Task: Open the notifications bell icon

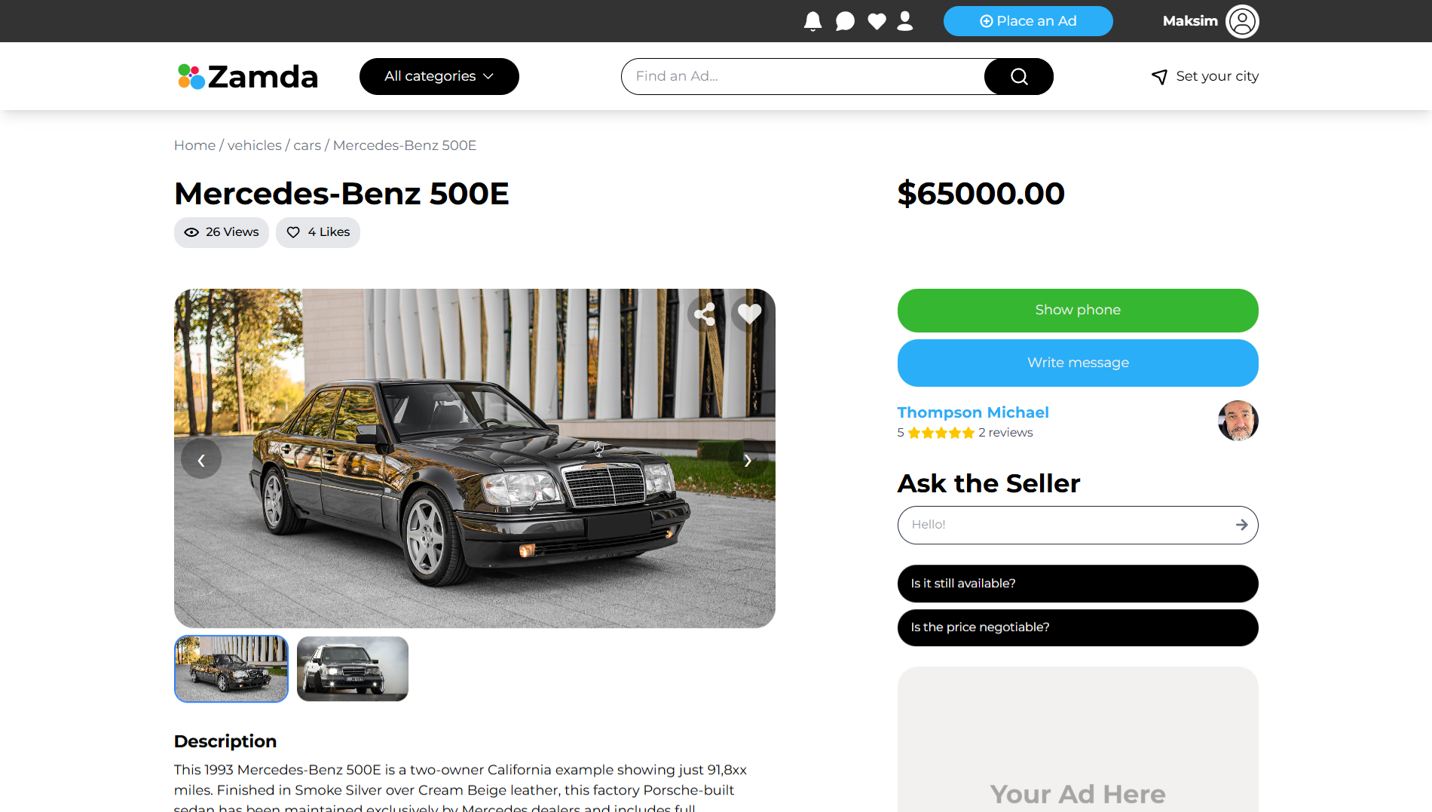Action: coord(812,21)
